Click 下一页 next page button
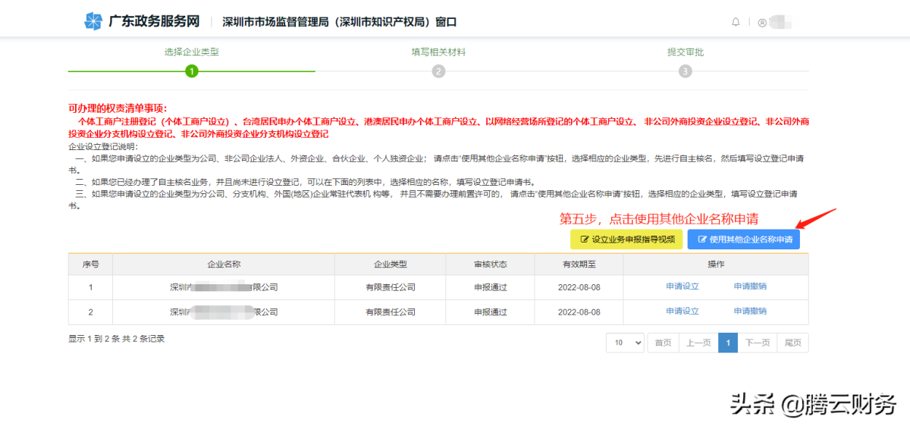The image size is (910, 429). pos(758,343)
